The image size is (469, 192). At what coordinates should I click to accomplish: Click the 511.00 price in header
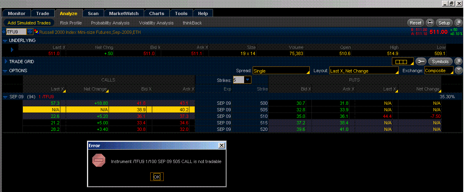pos(438,32)
